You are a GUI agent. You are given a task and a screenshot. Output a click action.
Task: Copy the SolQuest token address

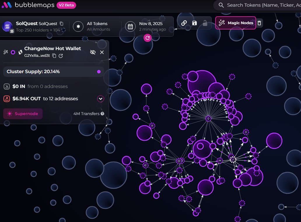coord(62,24)
